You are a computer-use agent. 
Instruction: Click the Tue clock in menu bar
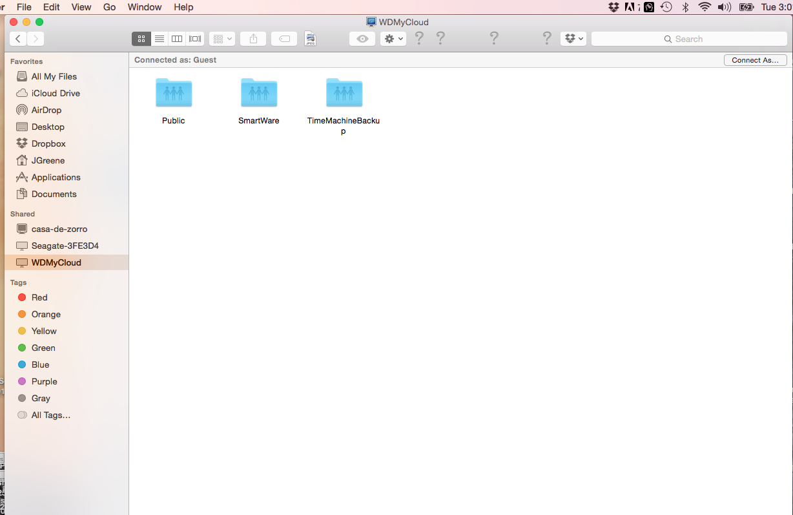[777, 7]
